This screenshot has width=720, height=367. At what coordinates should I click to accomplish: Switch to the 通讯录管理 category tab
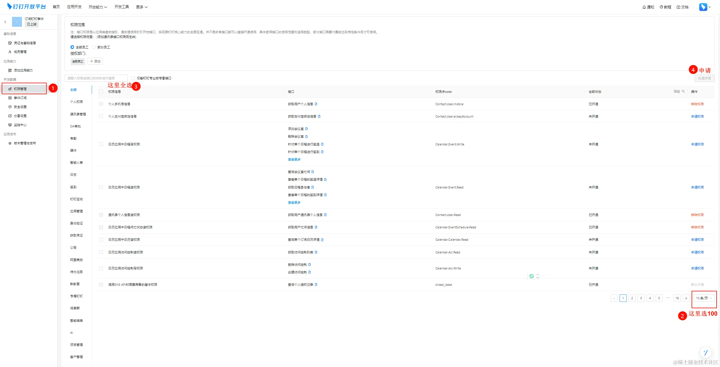(78, 114)
